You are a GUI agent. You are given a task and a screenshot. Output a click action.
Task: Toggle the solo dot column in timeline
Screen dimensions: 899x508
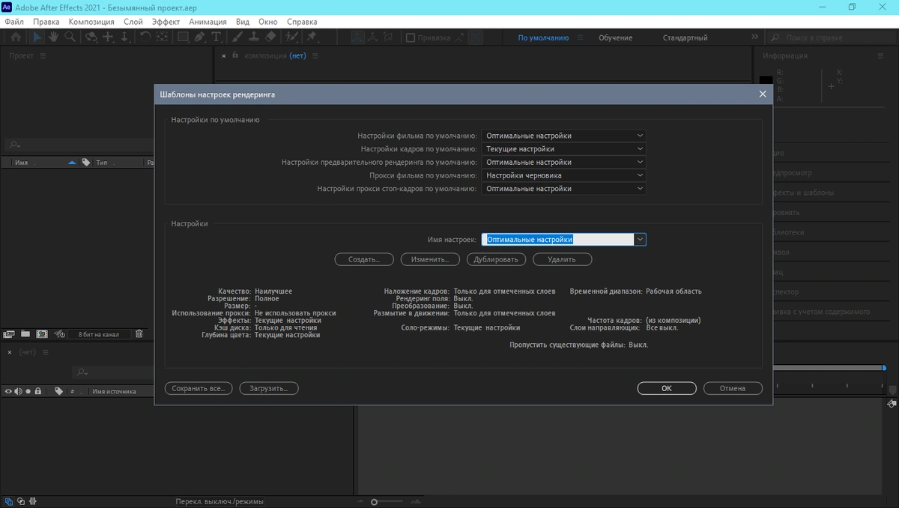pyautogui.click(x=28, y=391)
